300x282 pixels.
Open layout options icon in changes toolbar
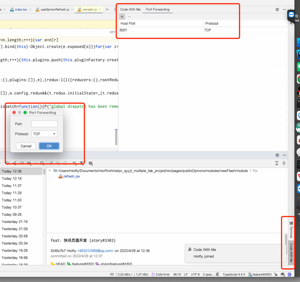(91, 163)
